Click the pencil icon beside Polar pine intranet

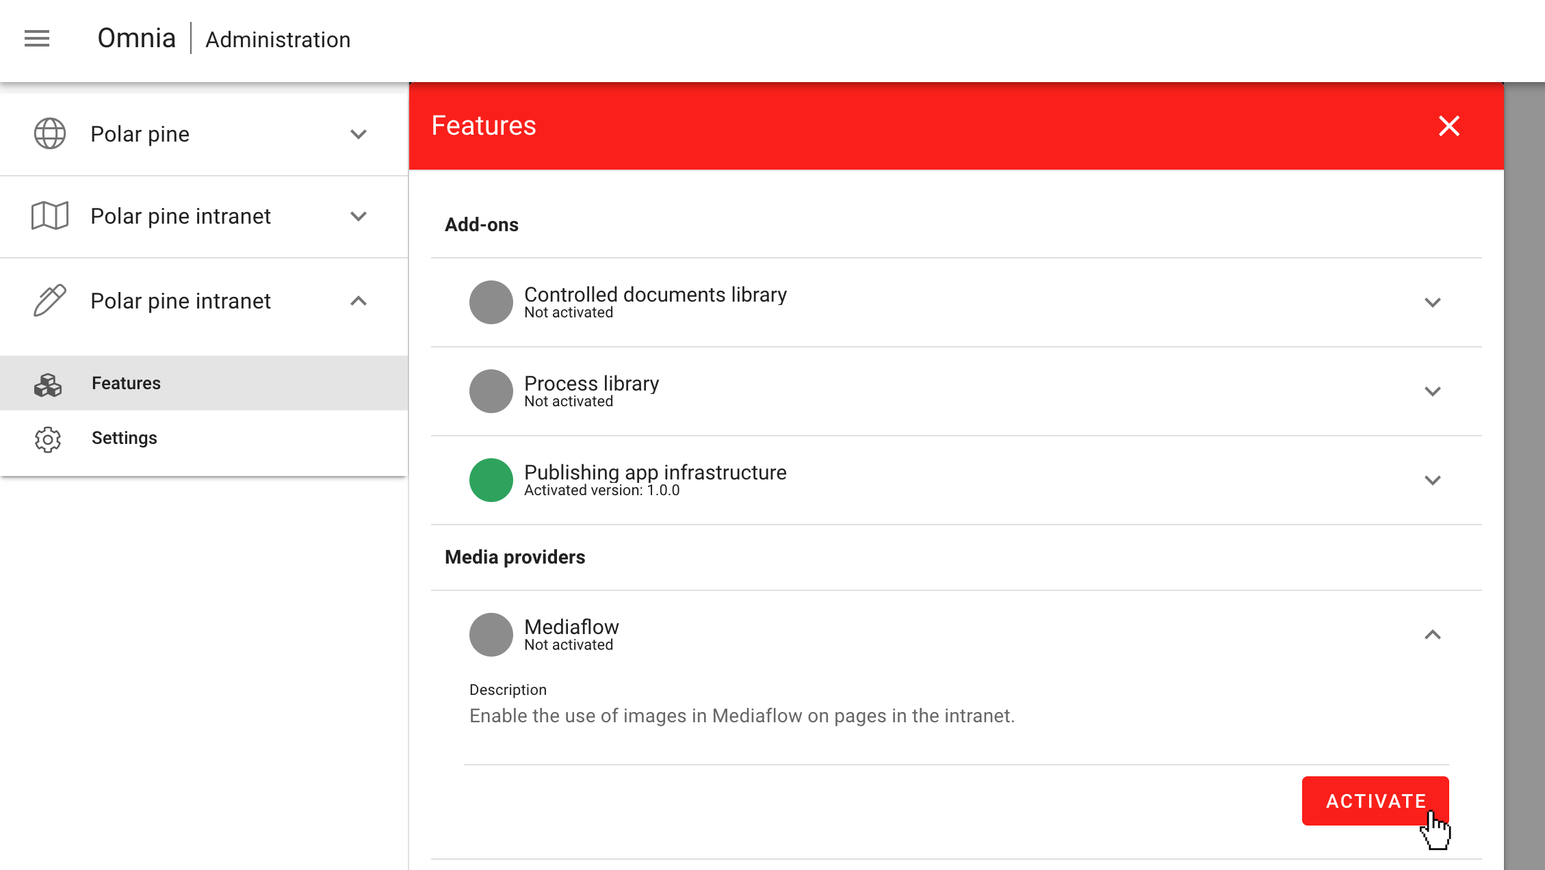pyautogui.click(x=50, y=300)
